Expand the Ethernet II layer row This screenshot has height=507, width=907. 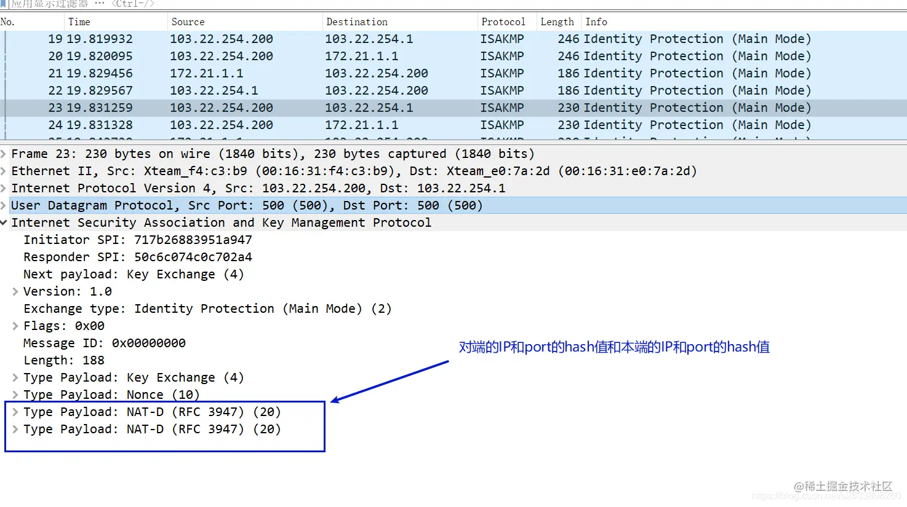(x=4, y=171)
